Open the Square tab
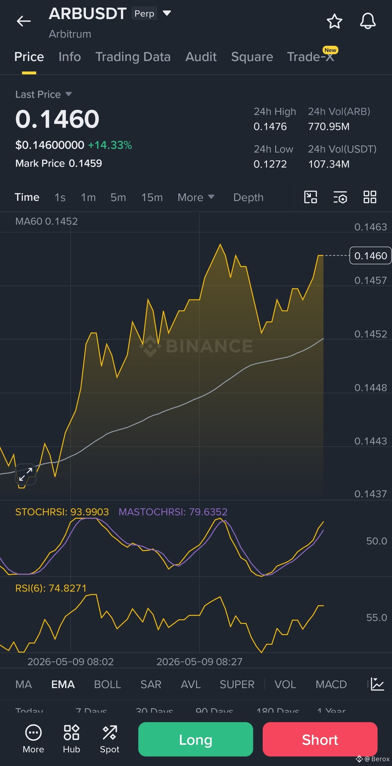 (x=252, y=57)
